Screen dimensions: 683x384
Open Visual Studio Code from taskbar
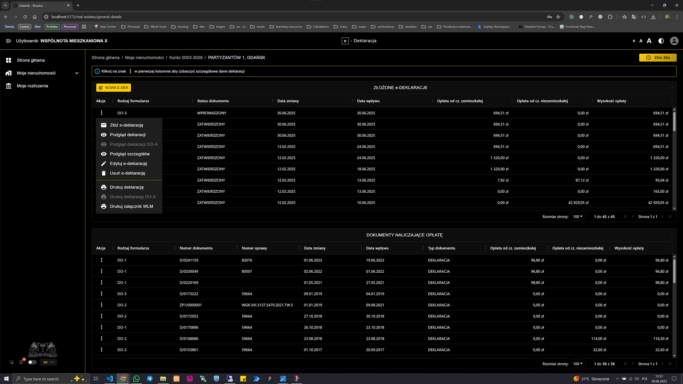point(110,379)
